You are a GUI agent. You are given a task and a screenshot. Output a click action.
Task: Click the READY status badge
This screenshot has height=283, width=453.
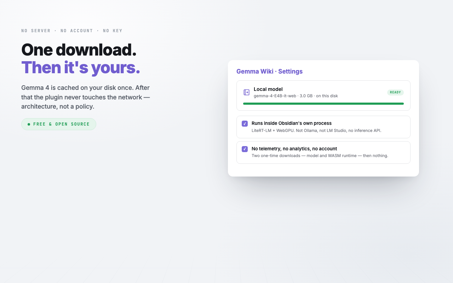[x=395, y=92]
